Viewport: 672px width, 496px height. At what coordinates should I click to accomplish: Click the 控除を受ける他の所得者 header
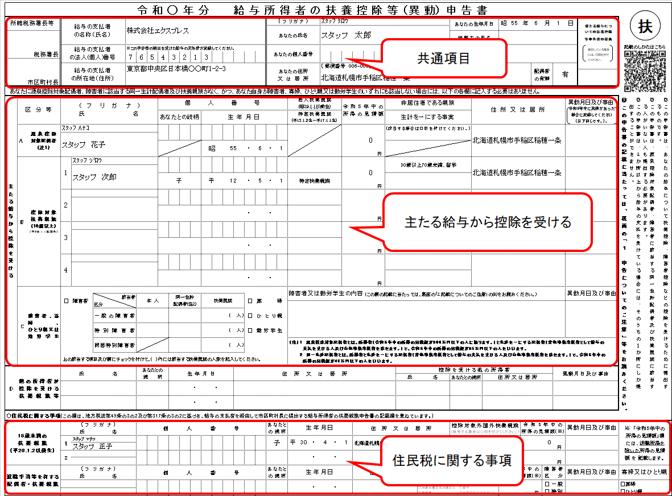(x=474, y=370)
